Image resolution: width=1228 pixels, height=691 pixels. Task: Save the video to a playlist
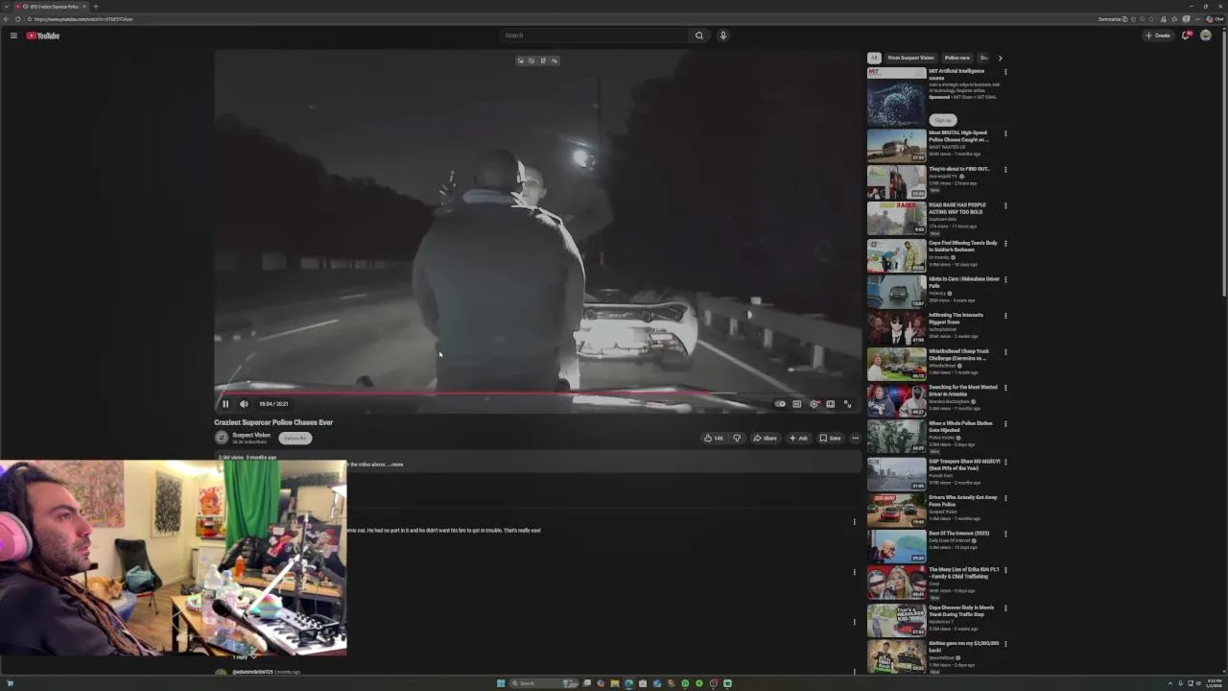pos(830,438)
